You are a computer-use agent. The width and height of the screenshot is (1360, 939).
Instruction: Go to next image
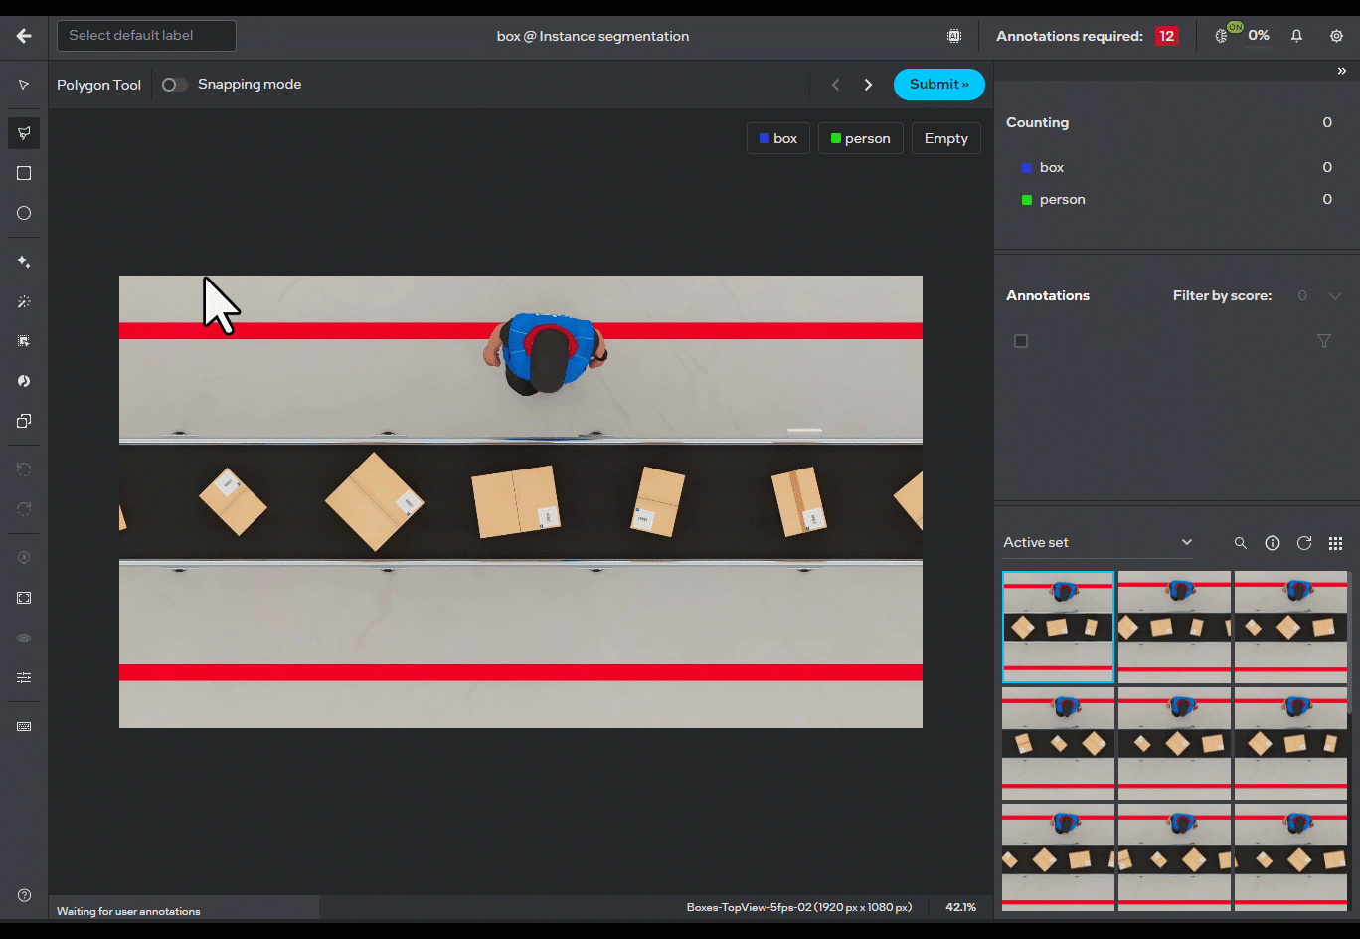click(868, 85)
